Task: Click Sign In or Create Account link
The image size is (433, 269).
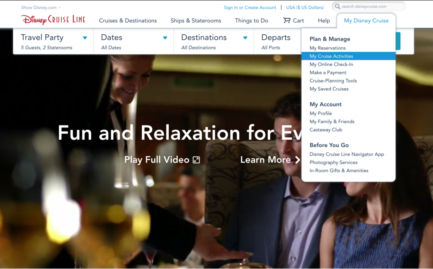Action: (250, 8)
